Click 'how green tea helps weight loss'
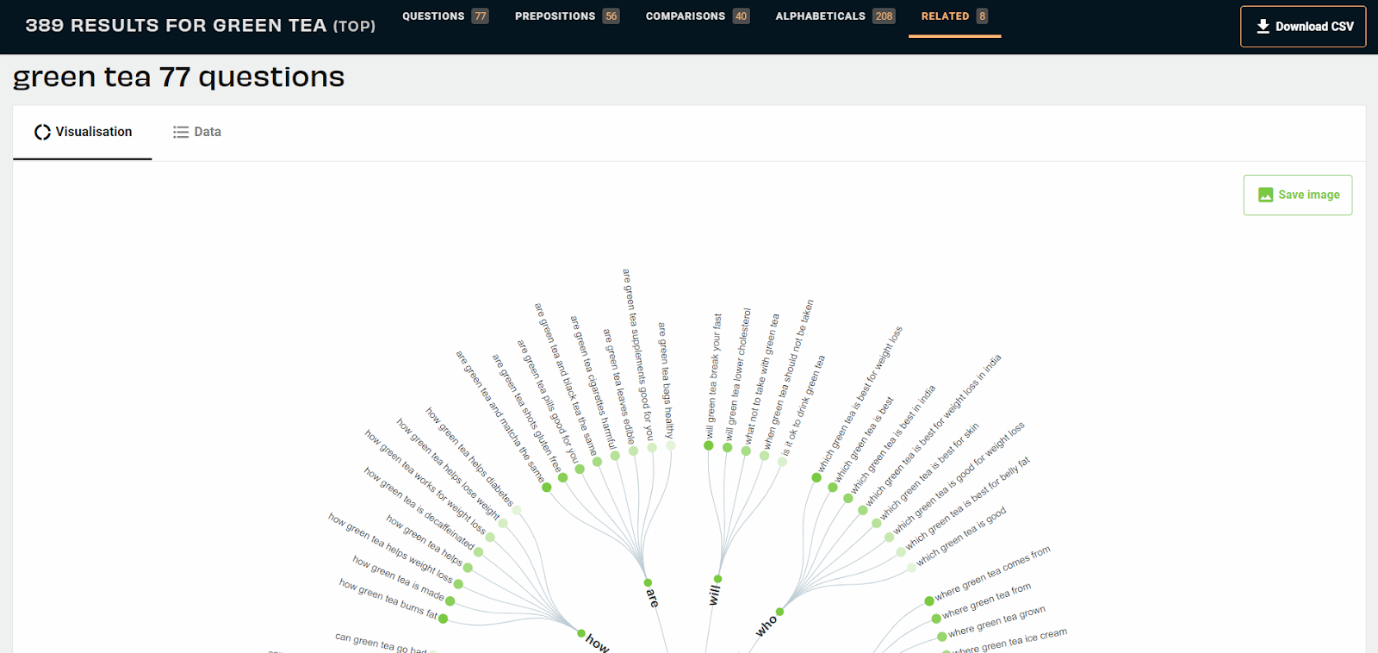Image resolution: width=1378 pixels, height=653 pixels. pyautogui.click(x=391, y=548)
